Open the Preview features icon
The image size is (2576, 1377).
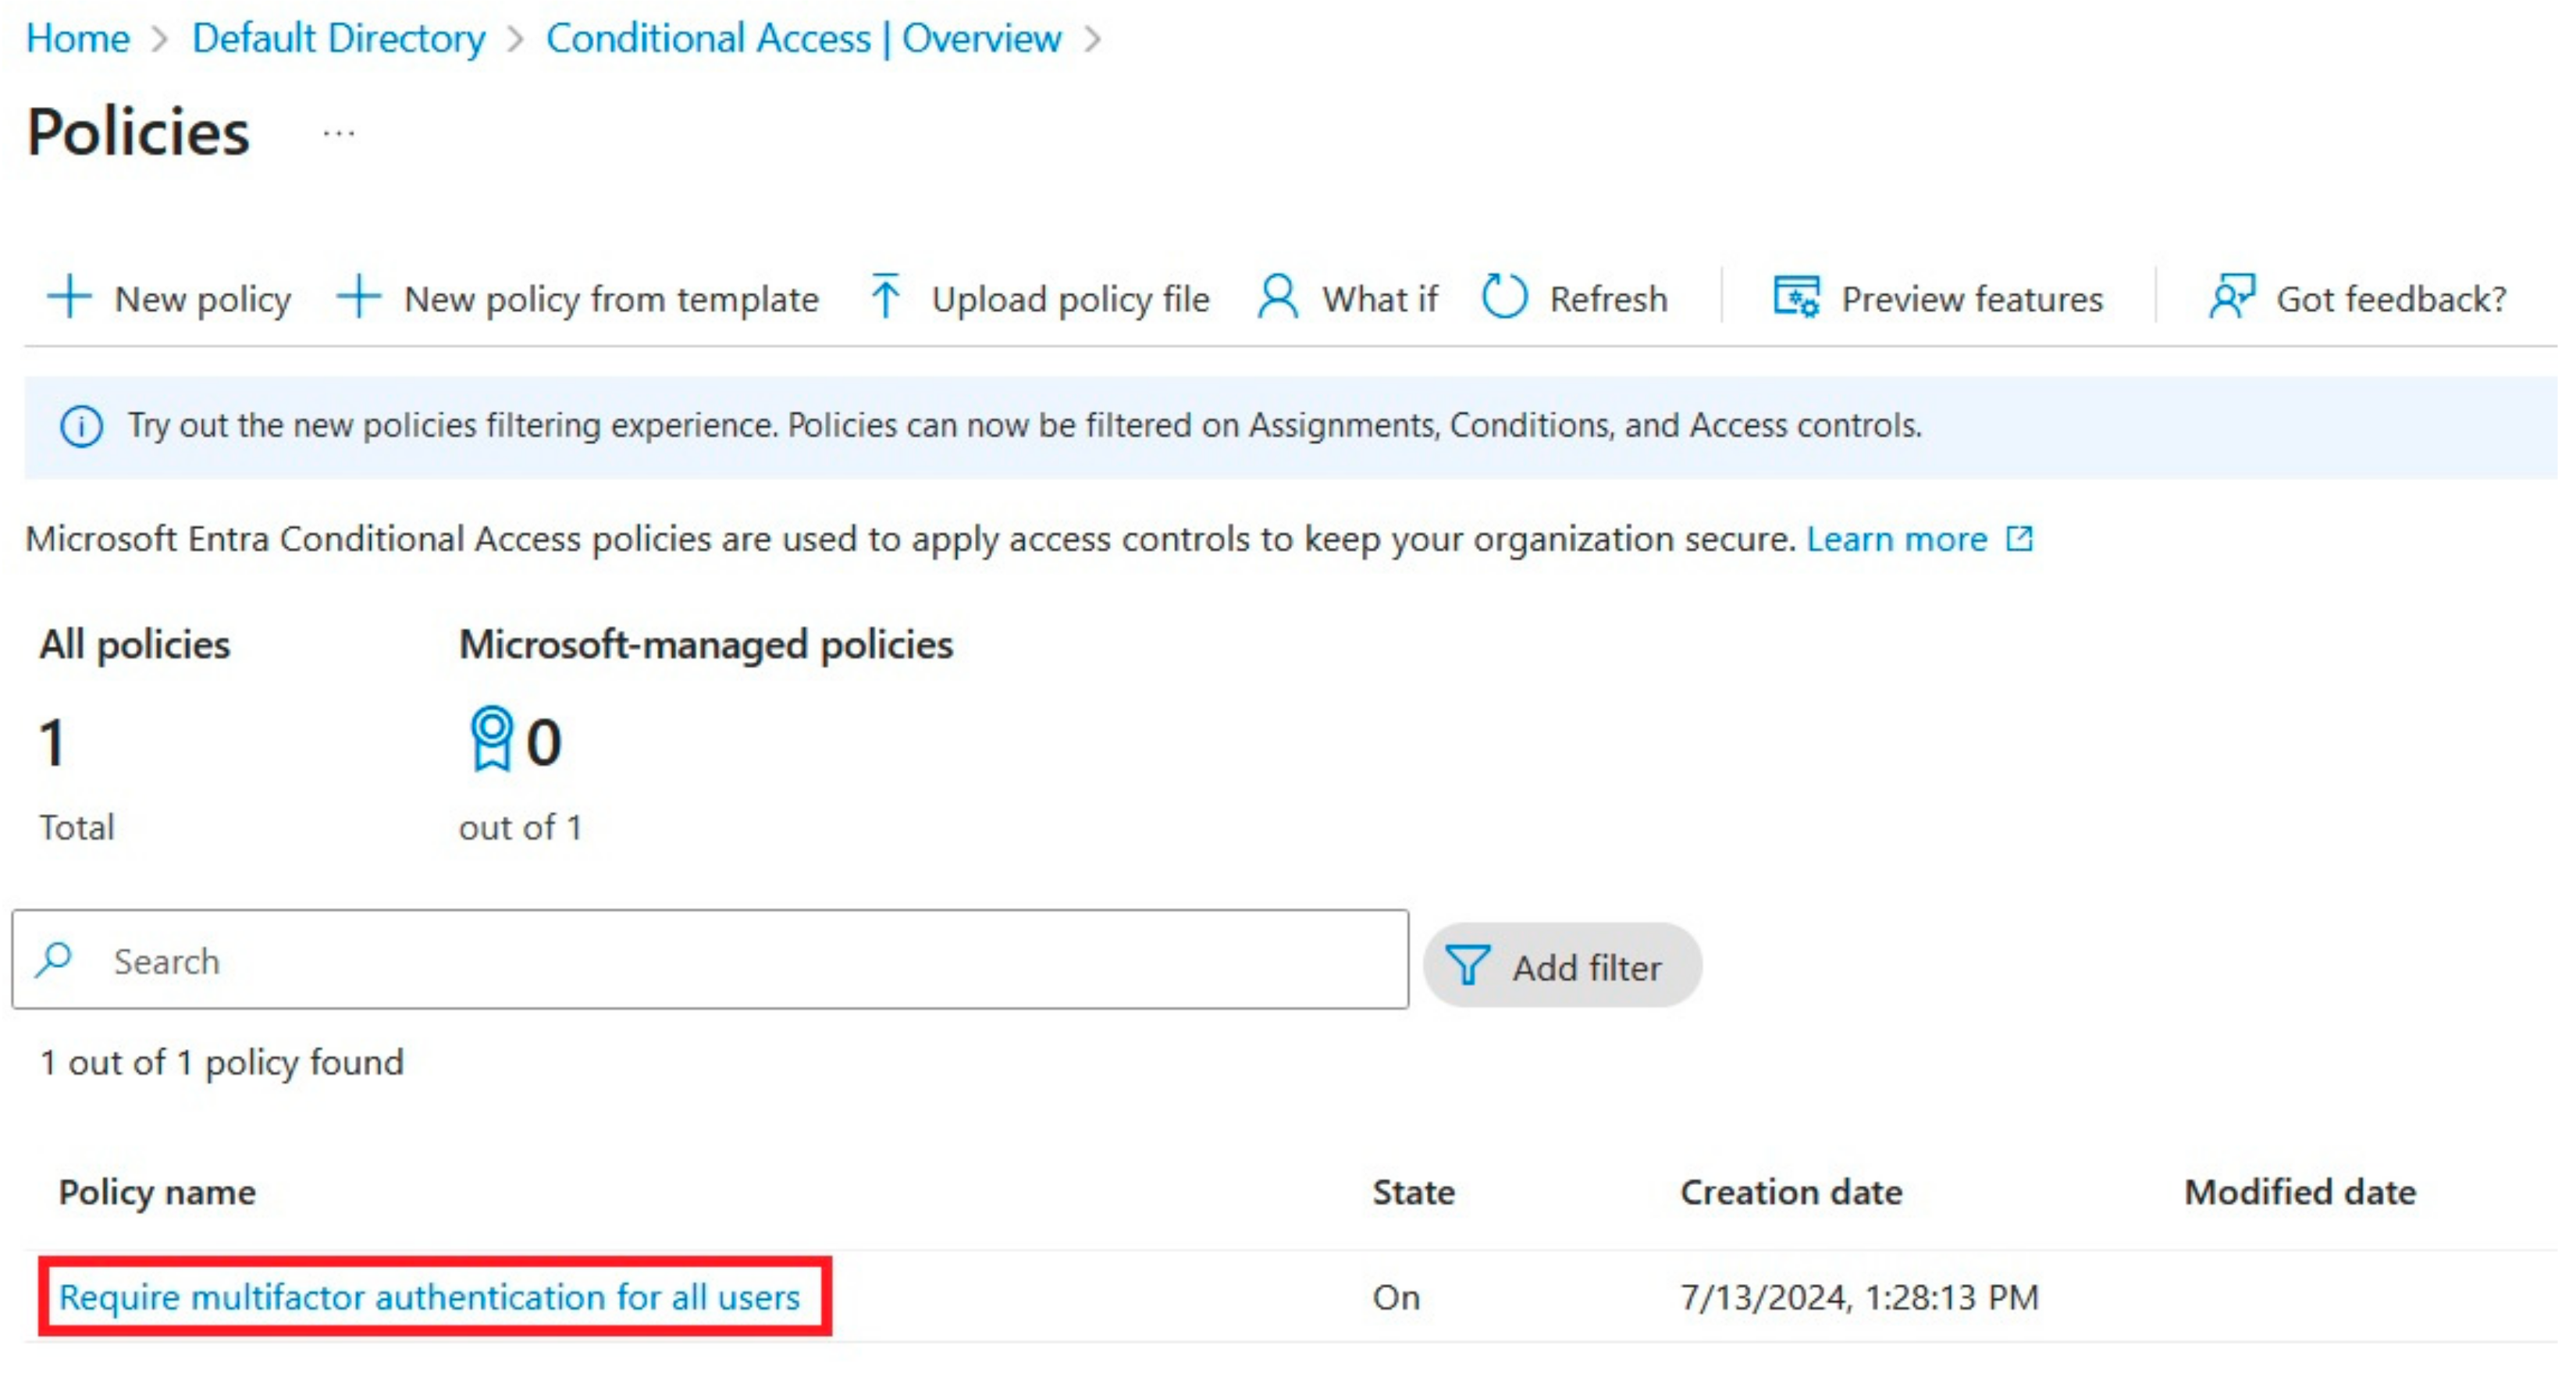click(1796, 297)
